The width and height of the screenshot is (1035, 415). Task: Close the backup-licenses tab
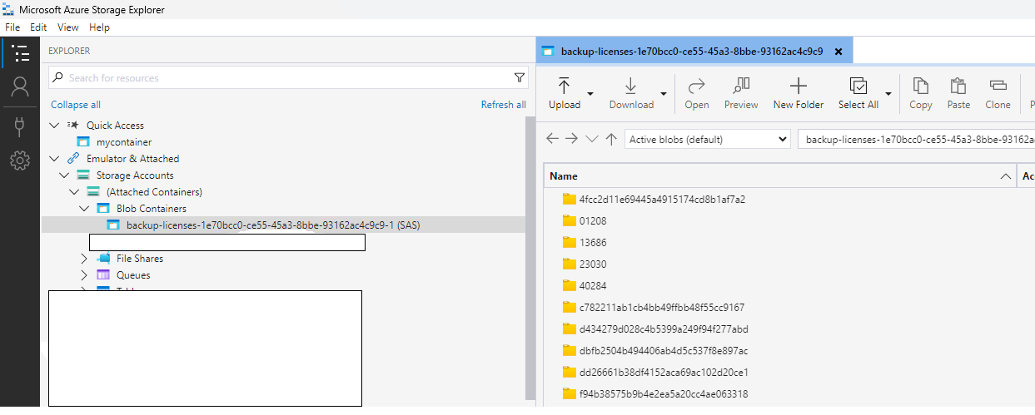(x=838, y=52)
